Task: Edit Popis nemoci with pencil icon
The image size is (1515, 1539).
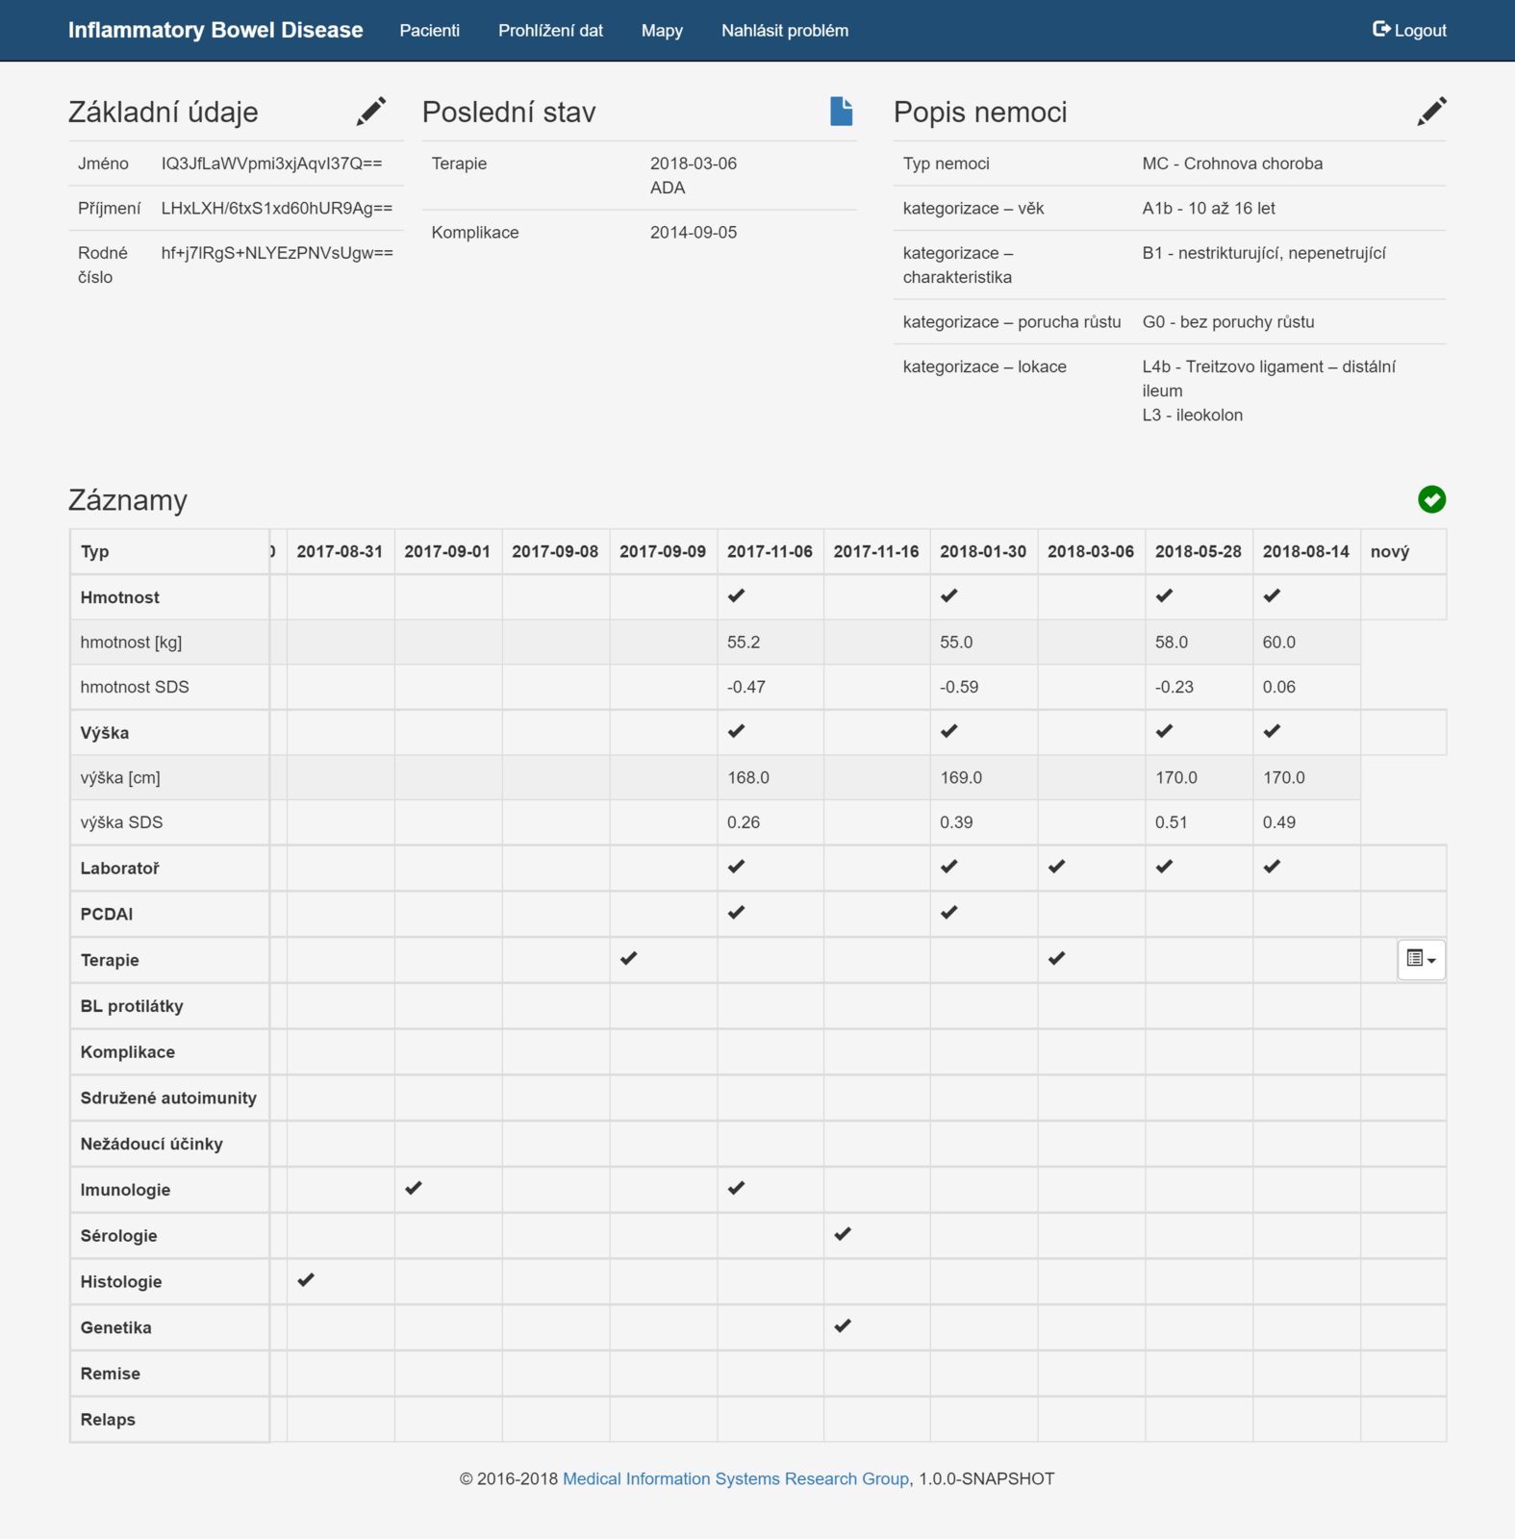Action: [x=1430, y=112]
